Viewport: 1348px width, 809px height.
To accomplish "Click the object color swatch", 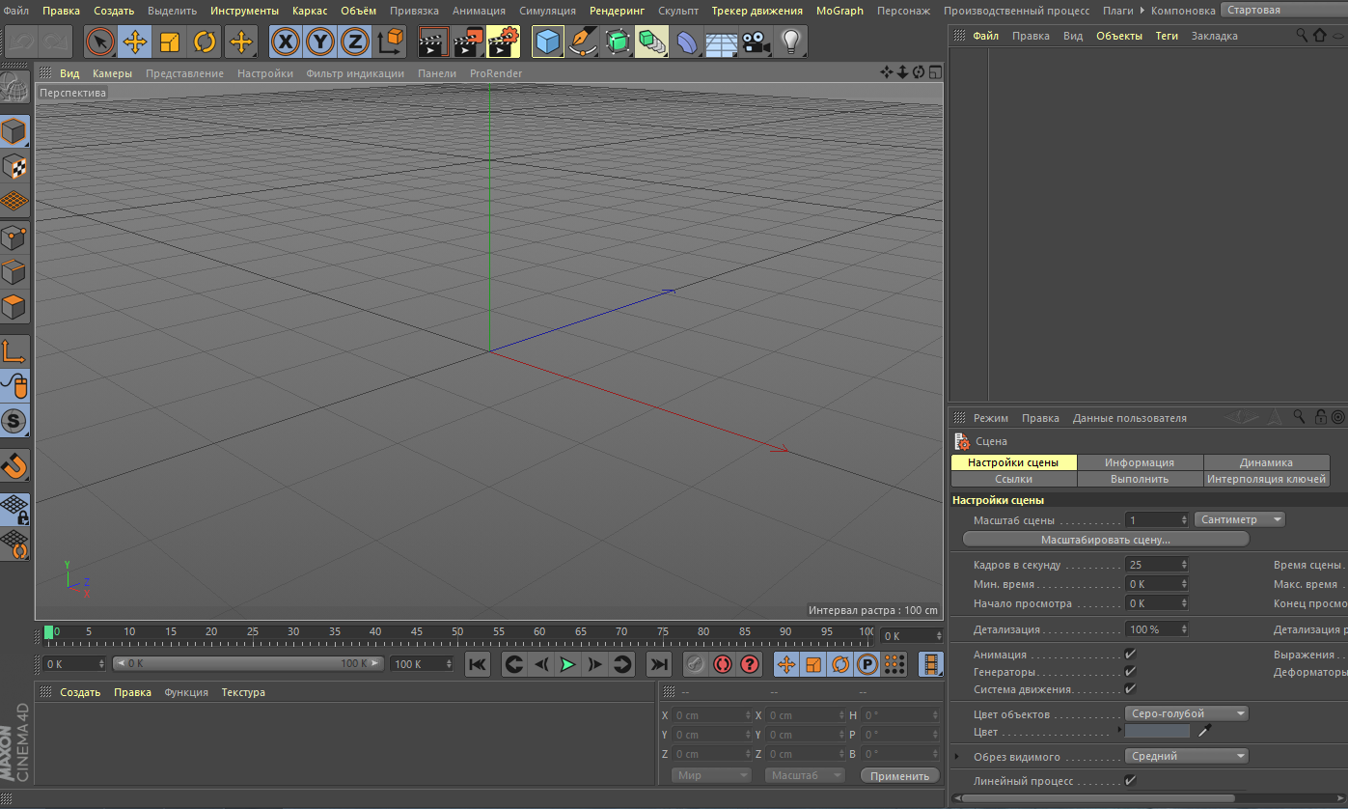I will click(x=1158, y=732).
